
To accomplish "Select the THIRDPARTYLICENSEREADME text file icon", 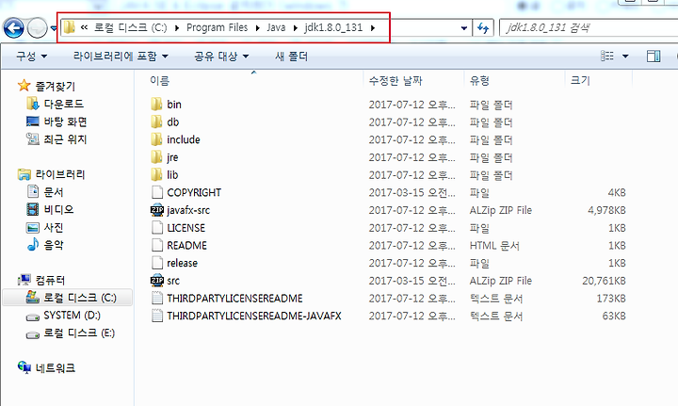I will pyautogui.click(x=157, y=299).
